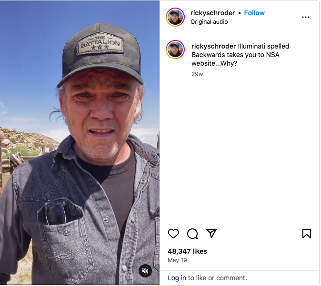The height and width of the screenshot is (286, 321).
Task: Click the Log in link
Action: coord(177,278)
